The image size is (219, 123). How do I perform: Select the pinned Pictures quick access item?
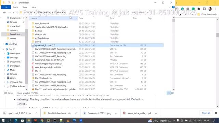click(x=13, y=22)
